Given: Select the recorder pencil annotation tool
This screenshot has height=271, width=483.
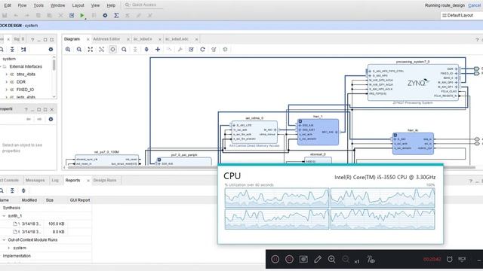Looking at the screenshot, I should [x=318, y=259].
